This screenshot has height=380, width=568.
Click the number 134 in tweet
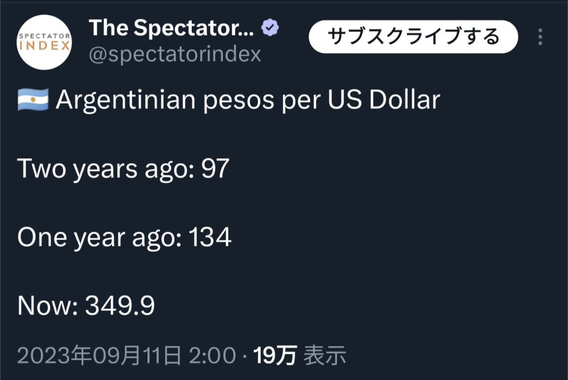click(x=211, y=238)
